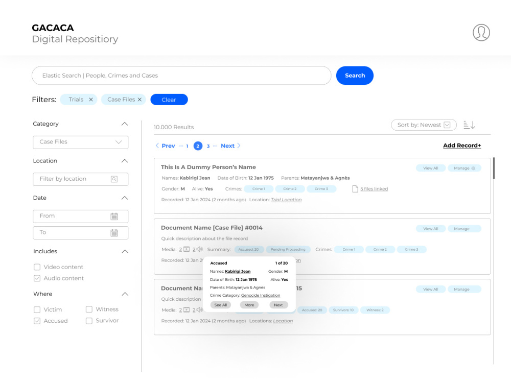Clear all filters with Clear button
This screenshot has height=383, width=511.
[x=169, y=100]
